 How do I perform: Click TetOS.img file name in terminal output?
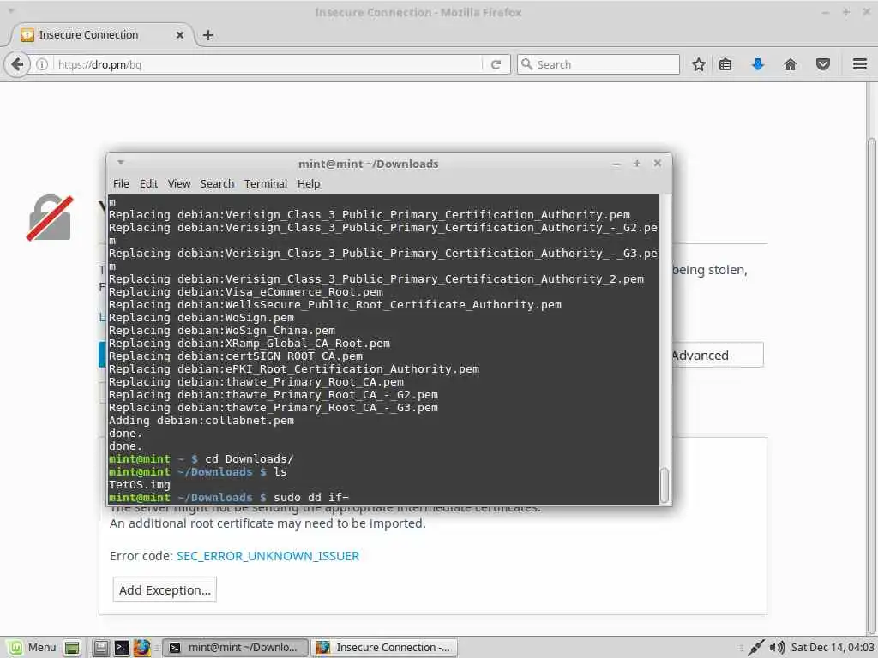pyautogui.click(x=140, y=485)
